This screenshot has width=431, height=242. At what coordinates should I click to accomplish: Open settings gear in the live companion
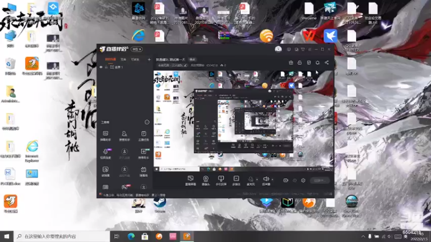(x=303, y=180)
